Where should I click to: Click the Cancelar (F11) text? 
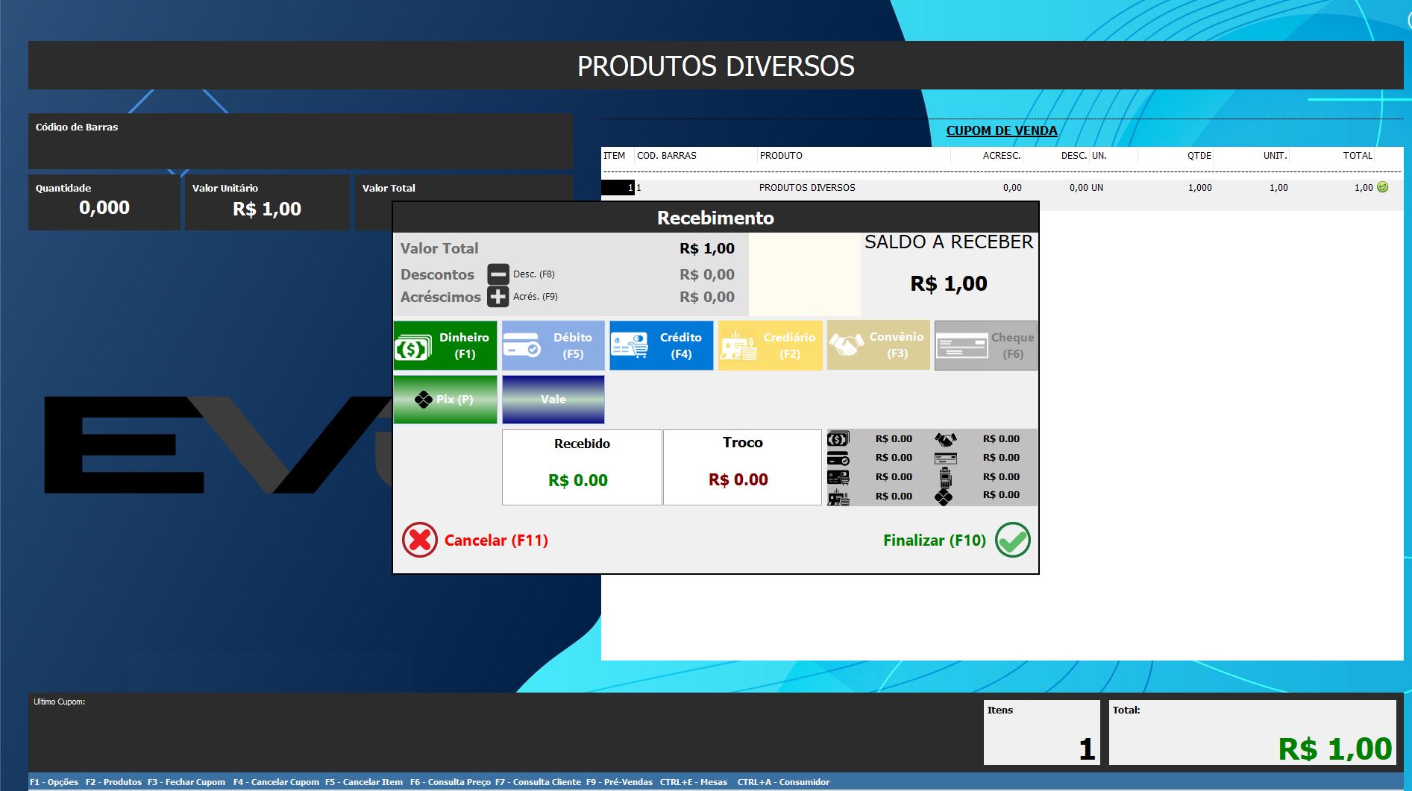tap(496, 541)
